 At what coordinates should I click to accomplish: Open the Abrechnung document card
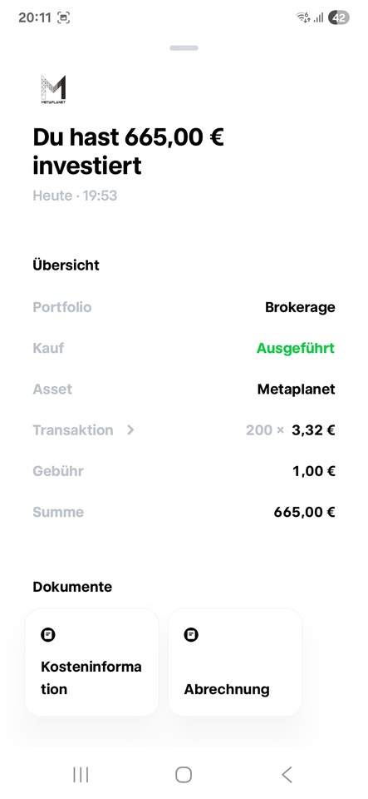pos(235,662)
